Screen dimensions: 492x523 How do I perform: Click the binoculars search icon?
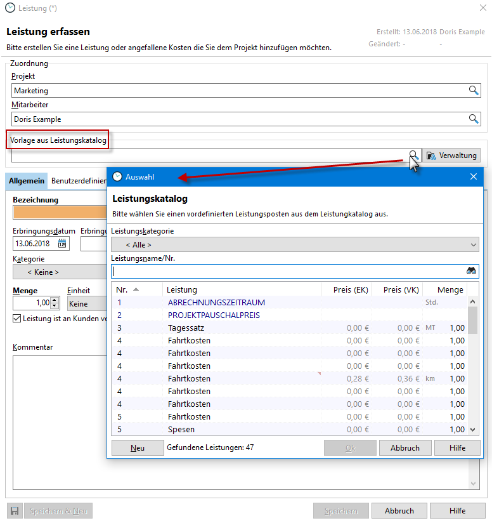click(471, 271)
